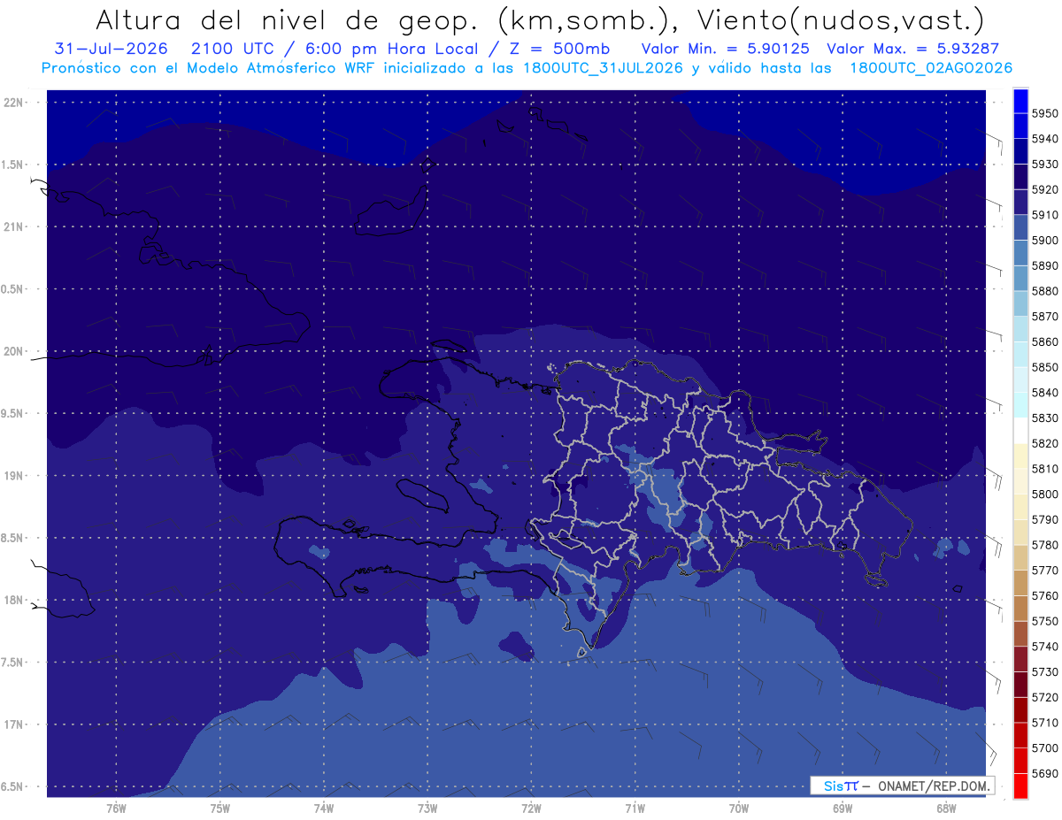Click the '18N' latitude label
1062x820 pixels.
point(12,600)
